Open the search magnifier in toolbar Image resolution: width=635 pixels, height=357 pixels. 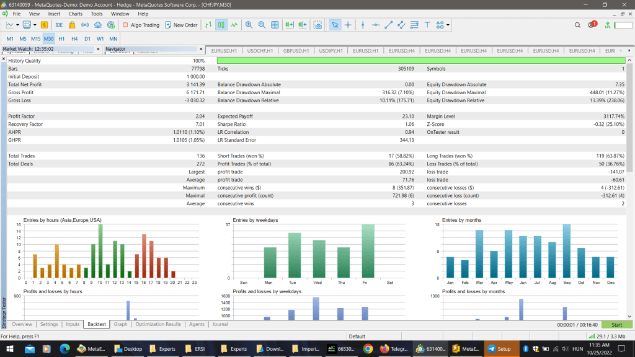pyautogui.click(x=577, y=25)
